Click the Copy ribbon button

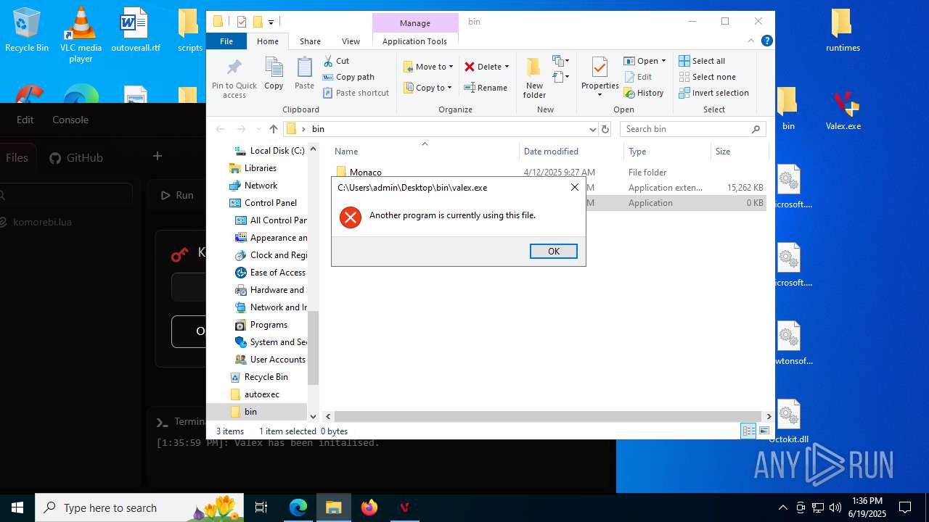point(274,74)
